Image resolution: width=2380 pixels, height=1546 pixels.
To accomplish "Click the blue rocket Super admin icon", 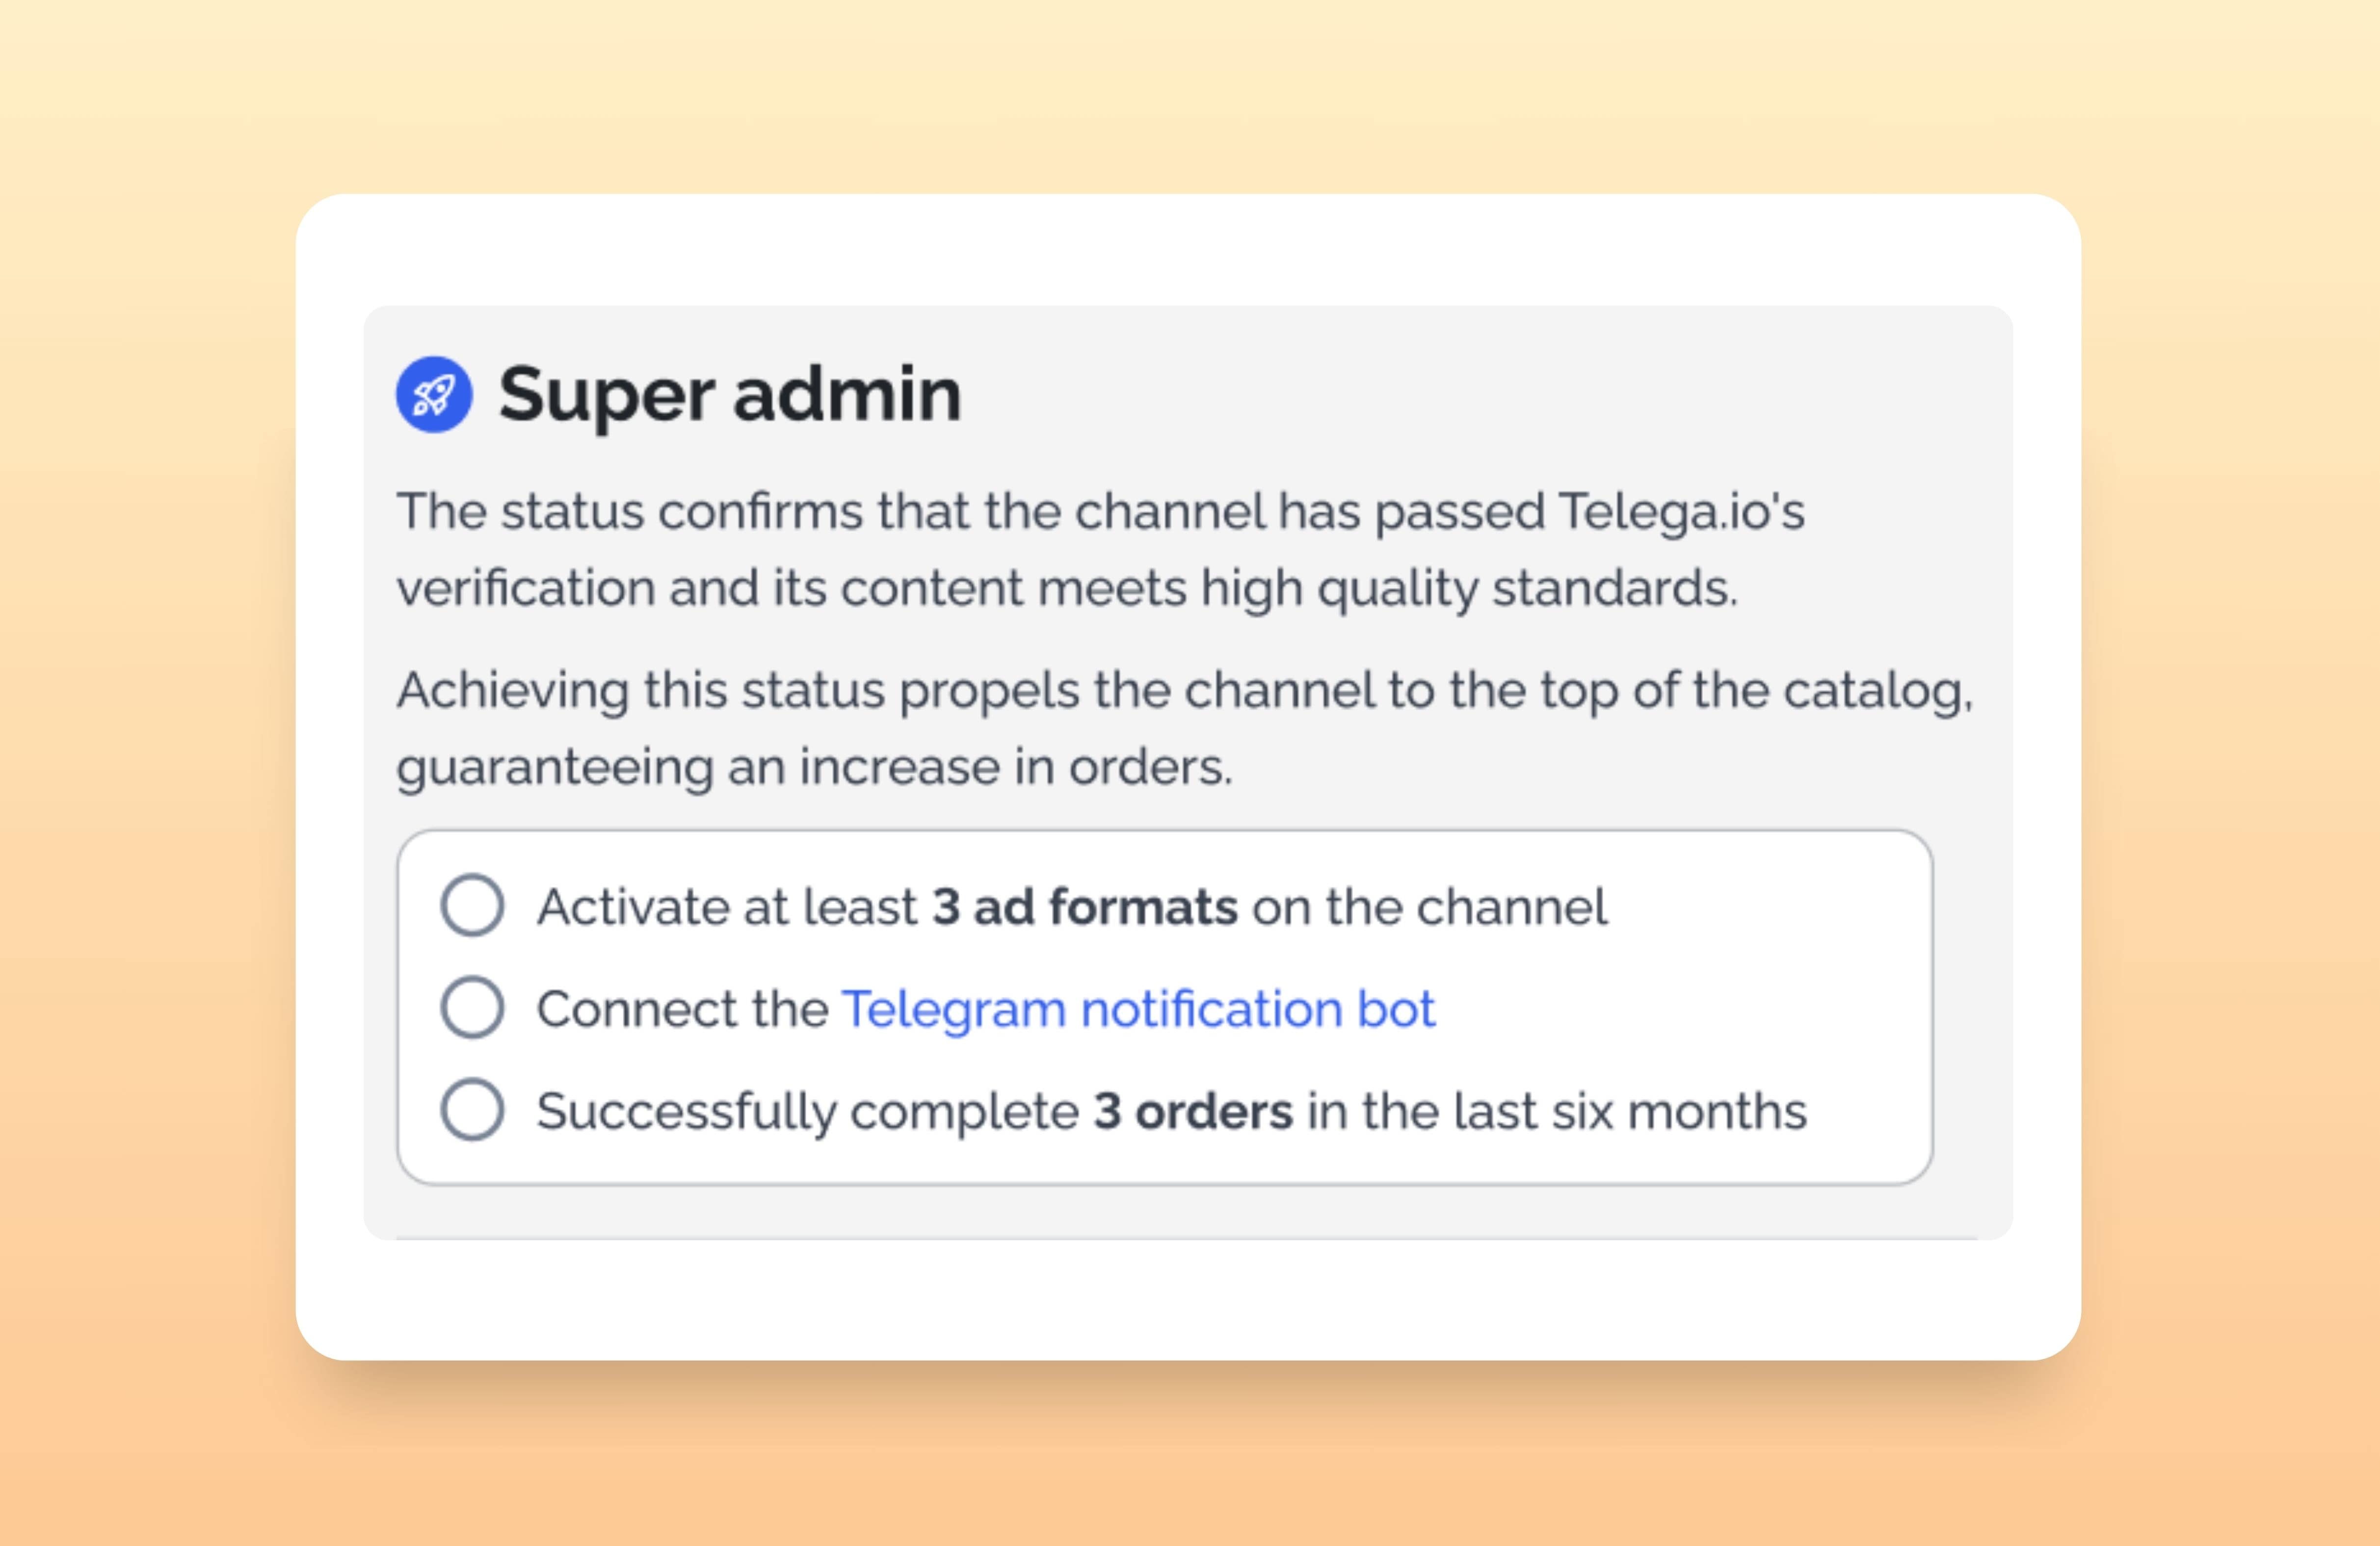I will coord(434,394).
